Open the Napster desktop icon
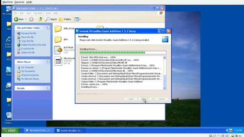244x137 pixels. [x=8, y=86]
